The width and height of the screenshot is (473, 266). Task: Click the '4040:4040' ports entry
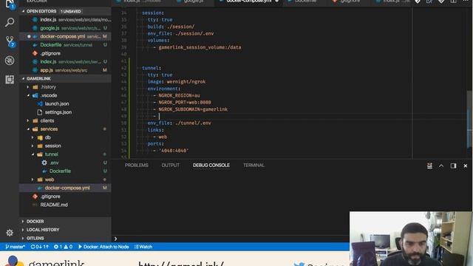pos(174,151)
